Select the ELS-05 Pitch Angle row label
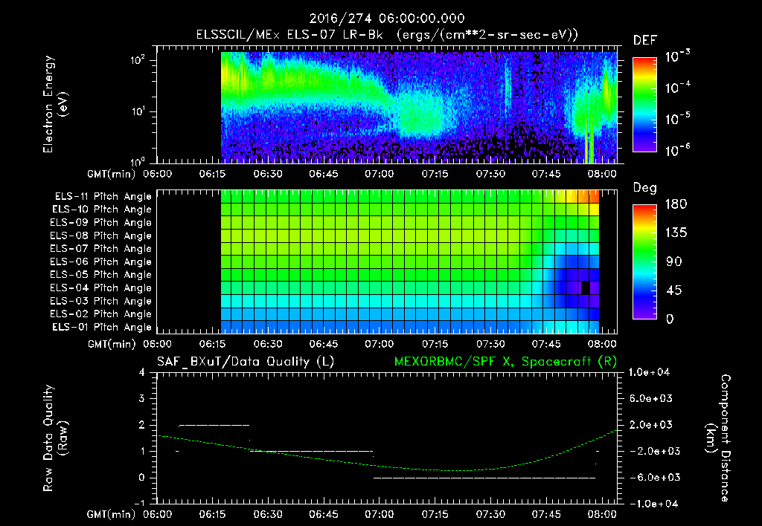Image resolution: width=762 pixels, height=526 pixels. pyautogui.click(x=100, y=275)
